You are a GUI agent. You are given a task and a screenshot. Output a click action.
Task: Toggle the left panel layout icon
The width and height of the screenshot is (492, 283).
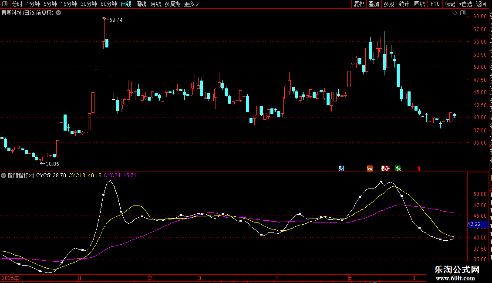(5, 4)
